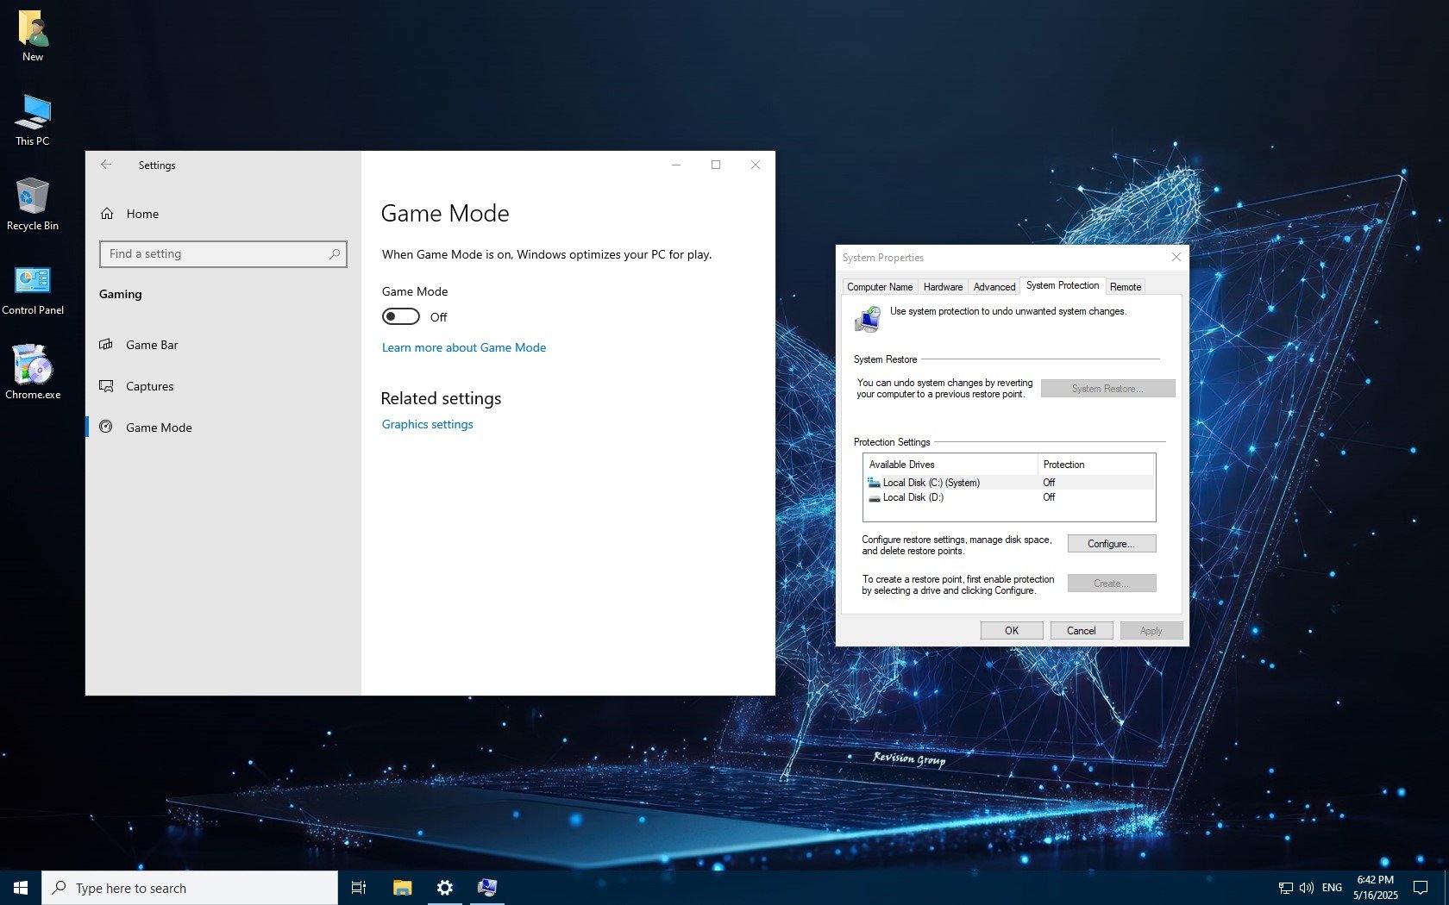Select Local Disk (D:) in drives list
This screenshot has height=905, width=1449.
point(913,497)
